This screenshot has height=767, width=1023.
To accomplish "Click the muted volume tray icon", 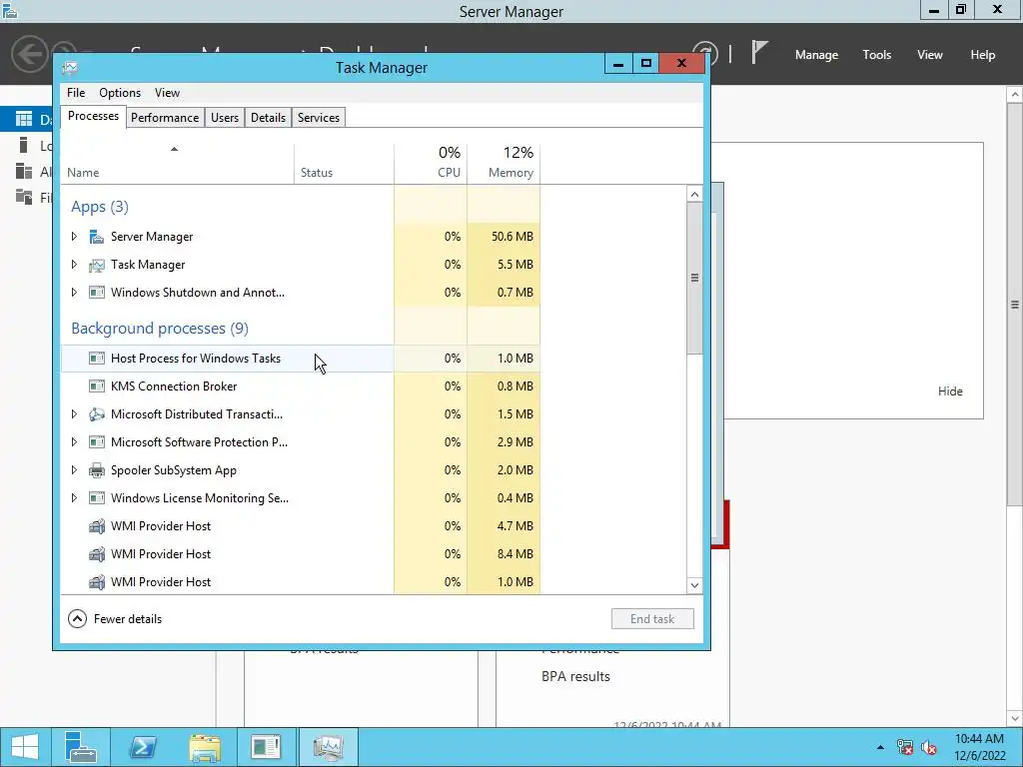I will [x=929, y=747].
